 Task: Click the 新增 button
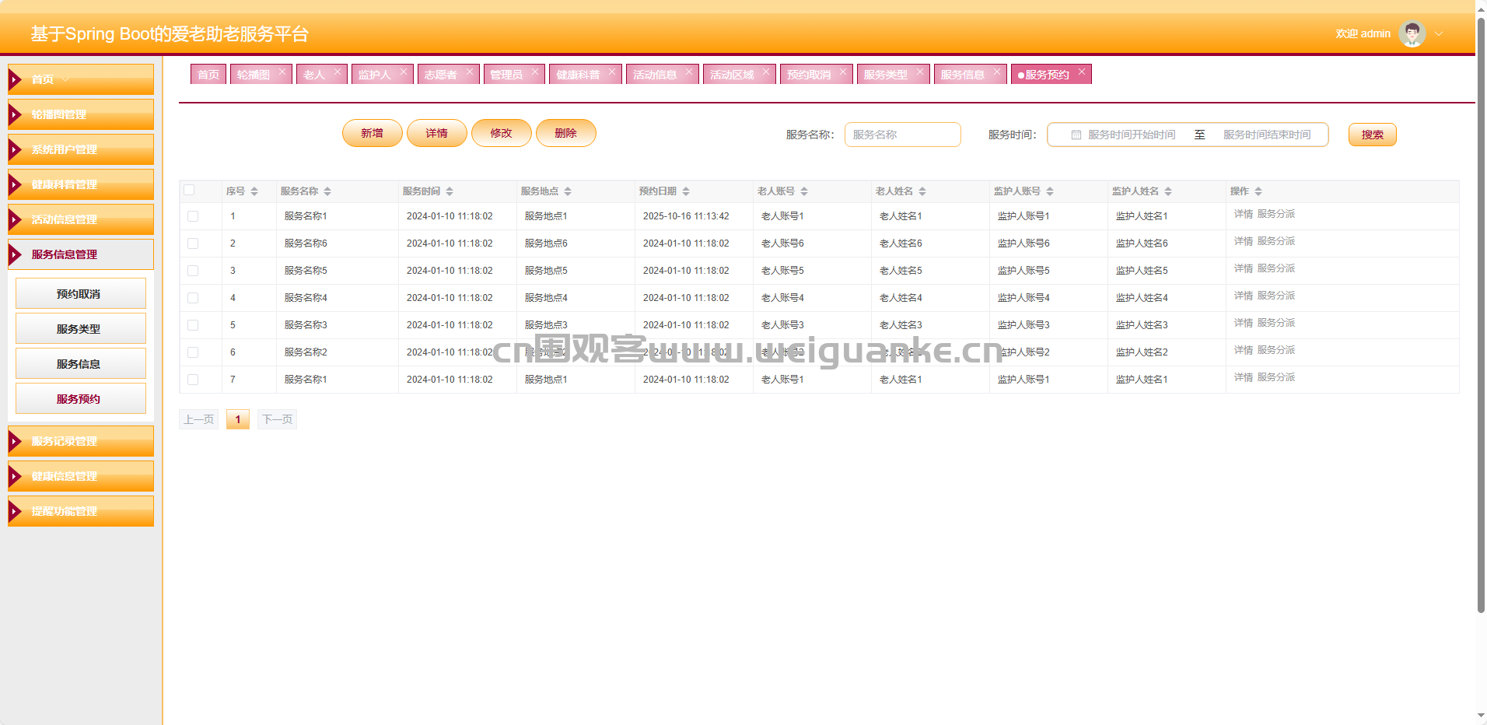(372, 133)
